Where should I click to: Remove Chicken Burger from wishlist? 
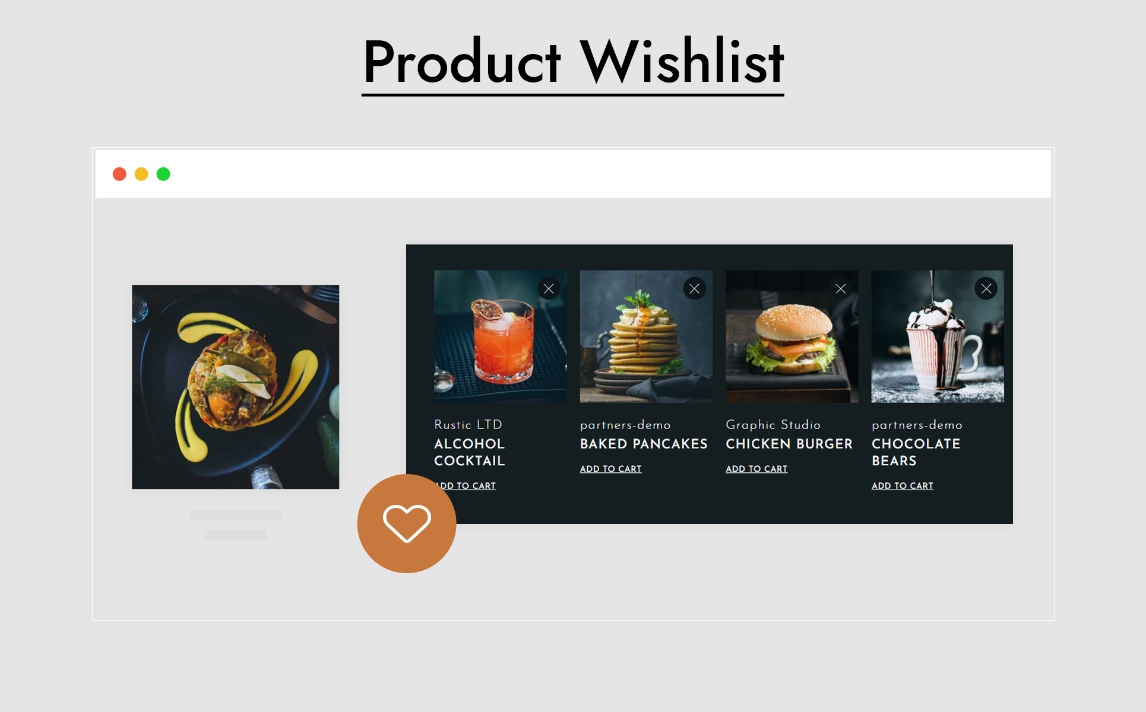point(840,289)
